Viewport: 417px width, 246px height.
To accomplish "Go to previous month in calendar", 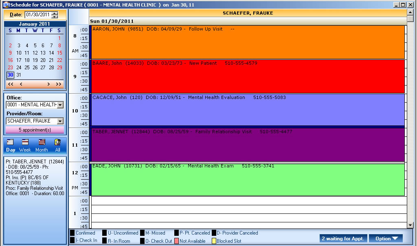I will tap(21, 84).
